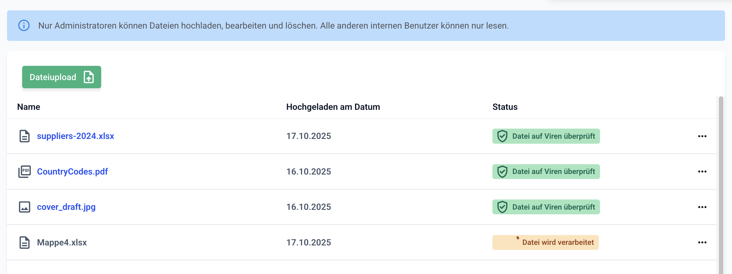Show the more options menu for Mappe4.xlsx

pos(702,243)
